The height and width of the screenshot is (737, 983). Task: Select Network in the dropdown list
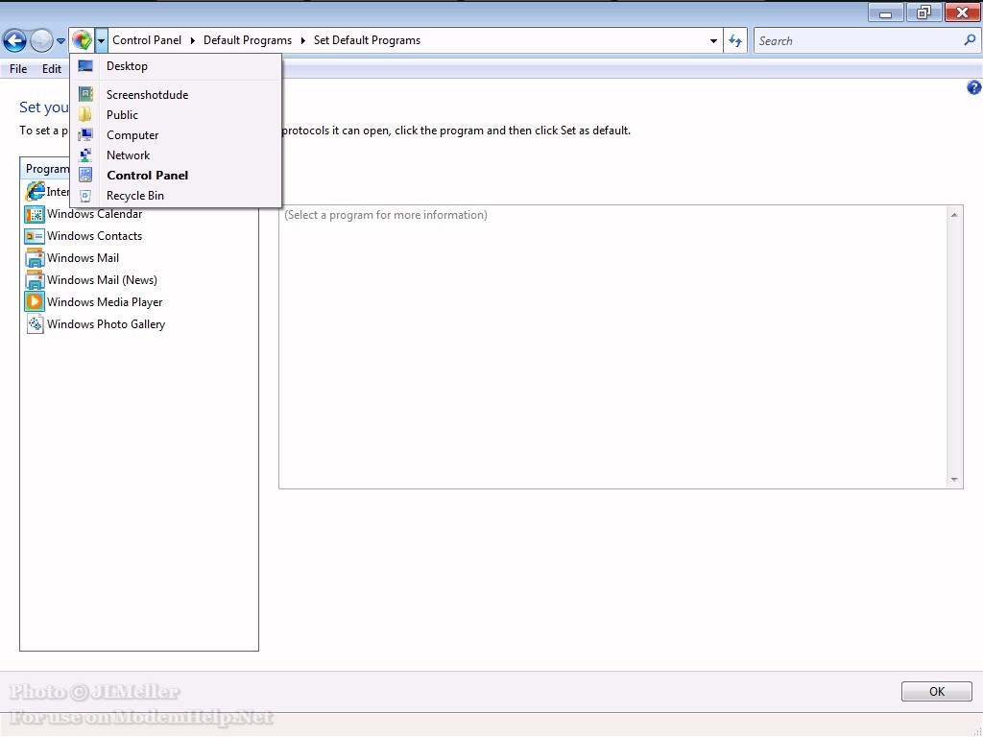(176, 155)
